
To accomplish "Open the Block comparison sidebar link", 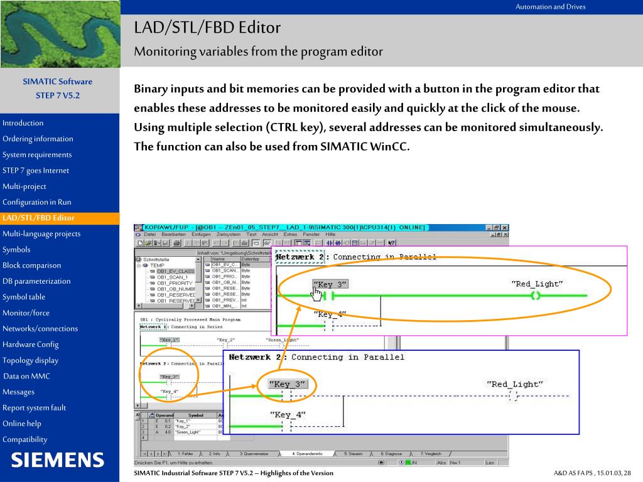I will coord(31,265).
